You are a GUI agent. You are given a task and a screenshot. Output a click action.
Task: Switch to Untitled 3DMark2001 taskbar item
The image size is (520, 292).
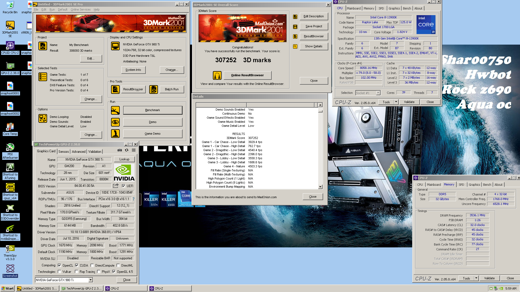pos(37,288)
